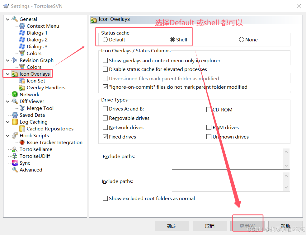Open the TortoiseBlame settings page
Screen dimensions: 306x235
(x=36, y=149)
